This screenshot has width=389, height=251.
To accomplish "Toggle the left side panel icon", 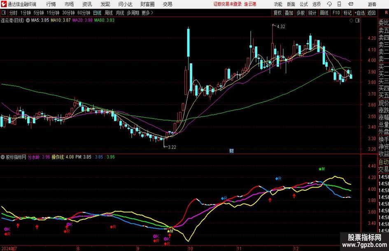I will coord(4,13).
